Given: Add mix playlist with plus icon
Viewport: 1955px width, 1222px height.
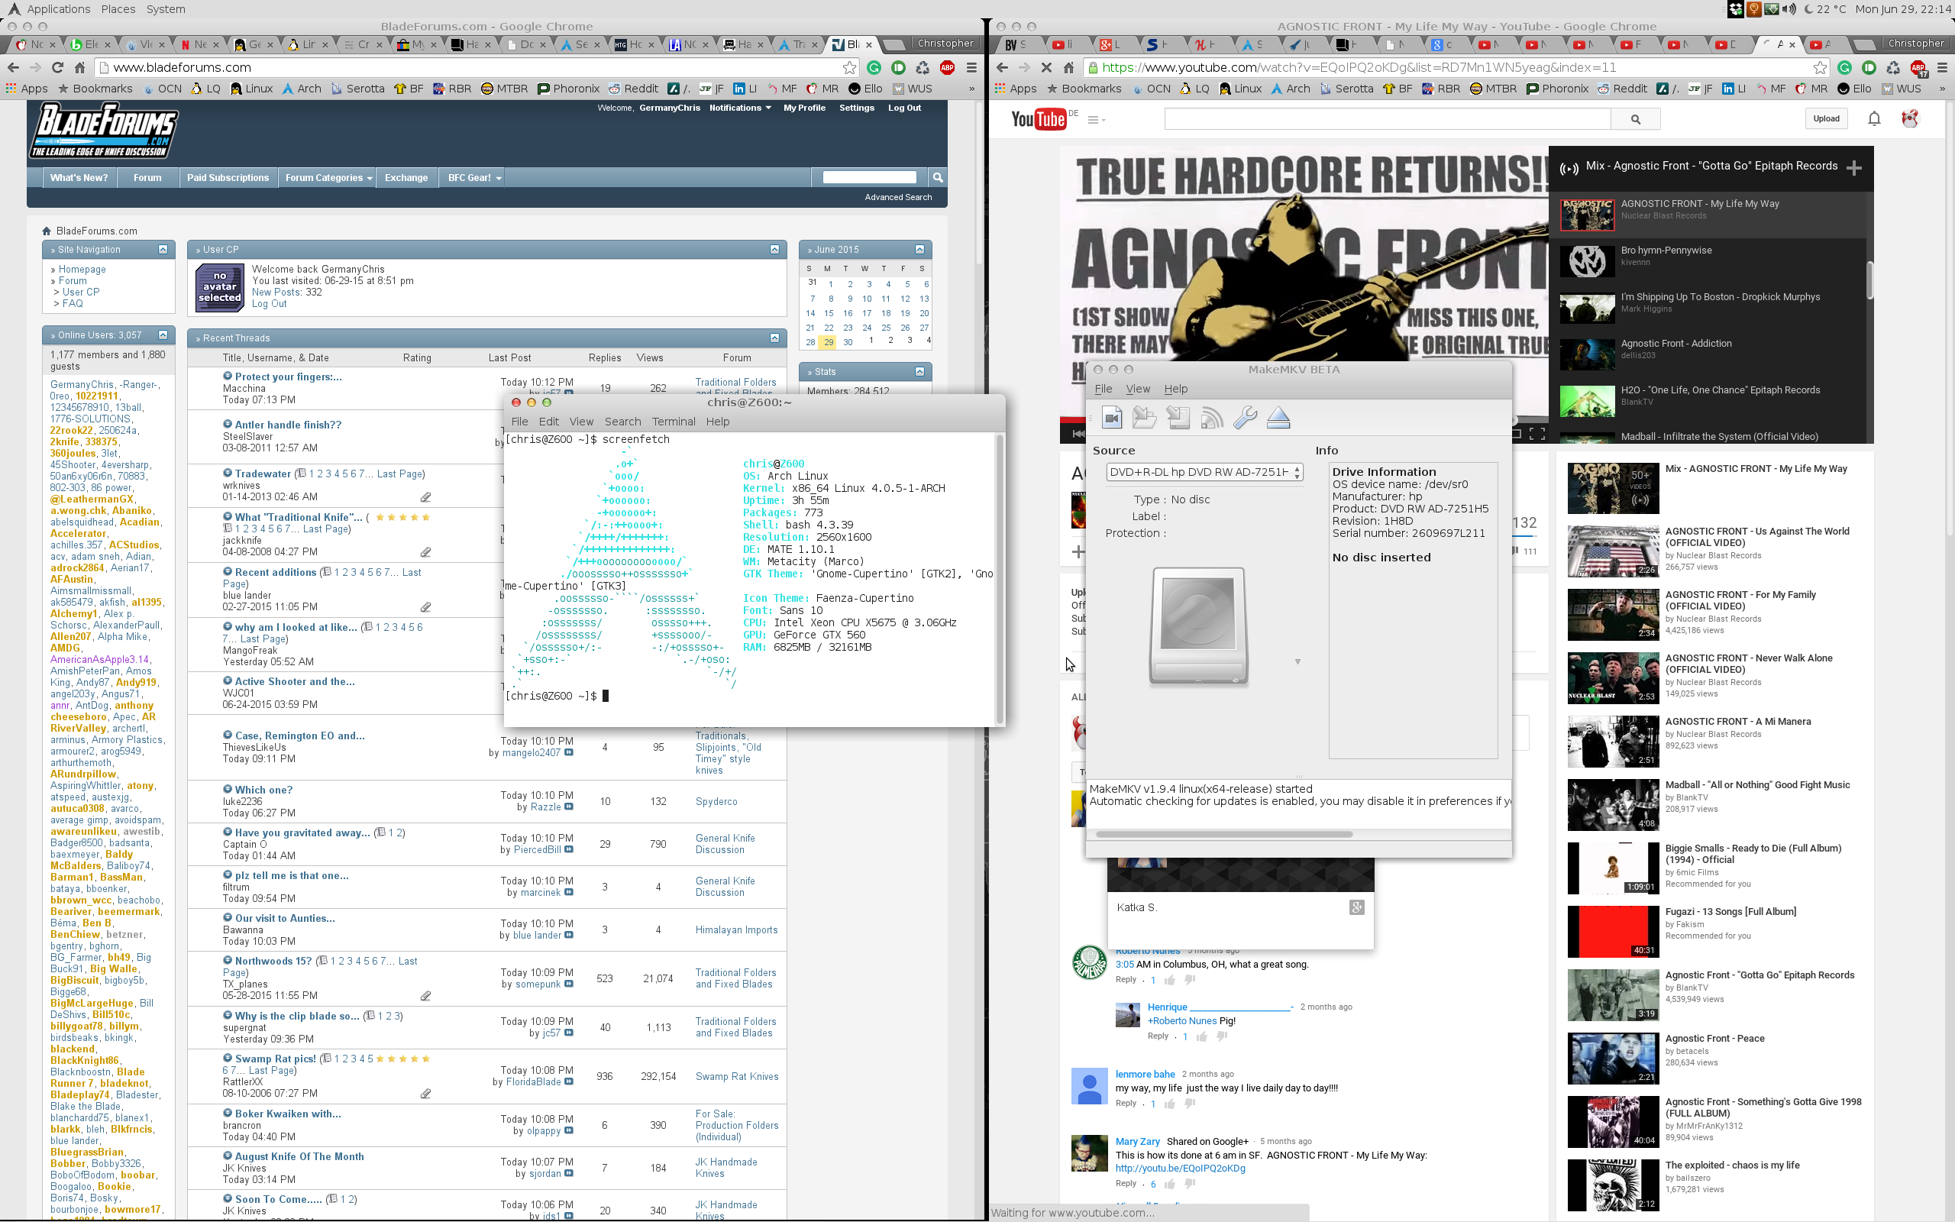Looking at the screenshot, I should [1854, 167].
